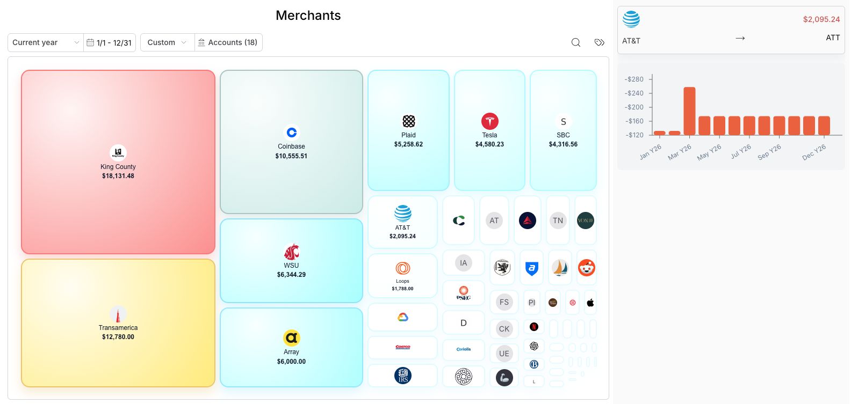The width and height of the screenshot is (851, 404).
Task: Select the WSU merchant tile
Action: pyautogui.click(x=291, y=261)
